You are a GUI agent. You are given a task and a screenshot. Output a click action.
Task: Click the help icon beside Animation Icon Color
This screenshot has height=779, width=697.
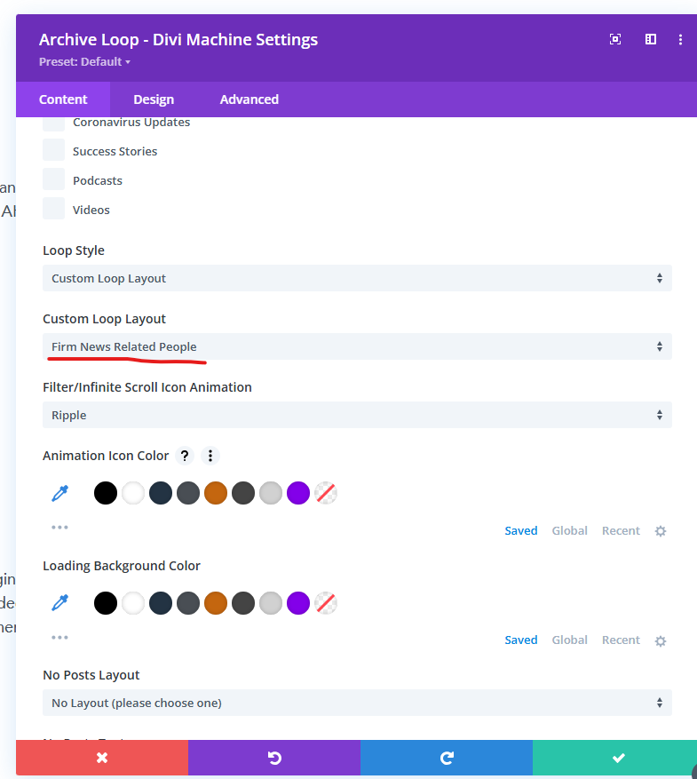tap(185, 456)
